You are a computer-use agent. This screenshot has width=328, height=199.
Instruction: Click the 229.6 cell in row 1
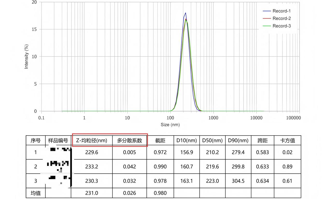92,152
